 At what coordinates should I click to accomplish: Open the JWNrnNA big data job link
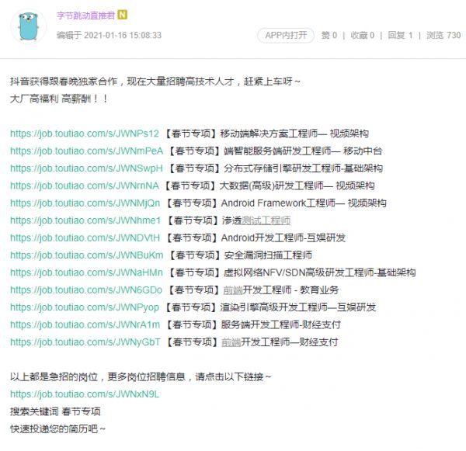[x=84, y=186]
